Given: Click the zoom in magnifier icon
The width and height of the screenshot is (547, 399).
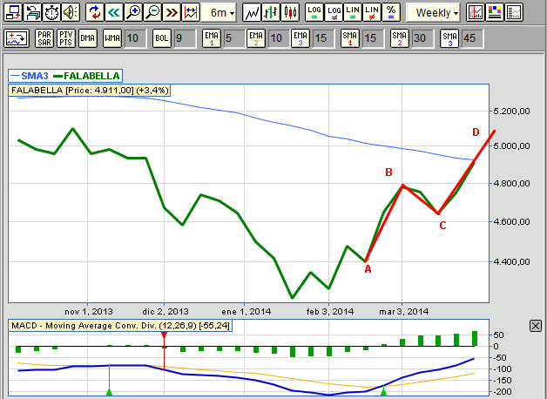Looking at the screenshot, I should click(132, 12).
